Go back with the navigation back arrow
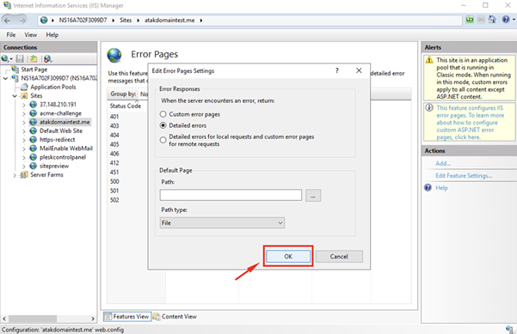 [7, 21]
